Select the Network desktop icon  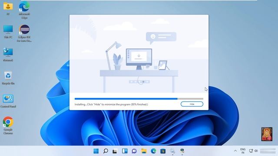click(8, 55)
